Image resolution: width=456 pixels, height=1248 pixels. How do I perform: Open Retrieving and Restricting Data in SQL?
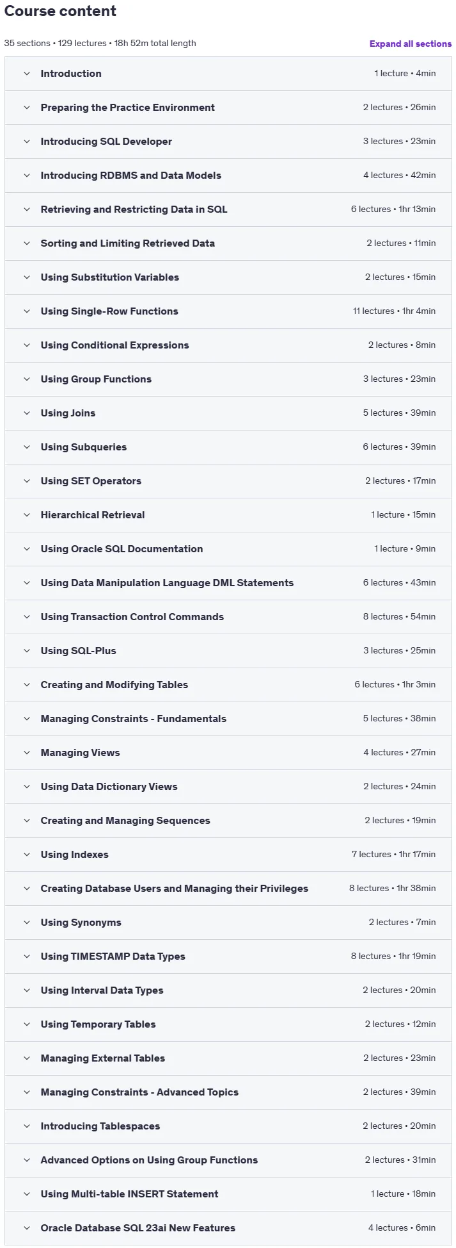[134, 209]
